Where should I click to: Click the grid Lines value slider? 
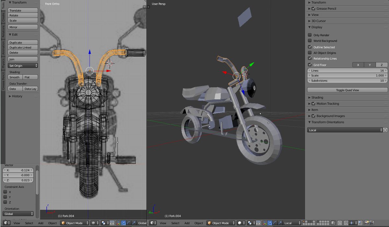click(x=348, y=71)
